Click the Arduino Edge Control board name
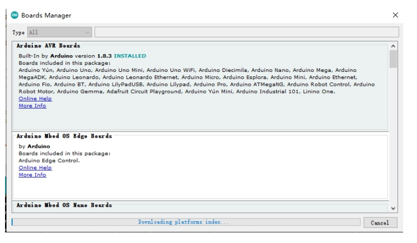This screenshot has height=243, width=417. click(49, 161)
